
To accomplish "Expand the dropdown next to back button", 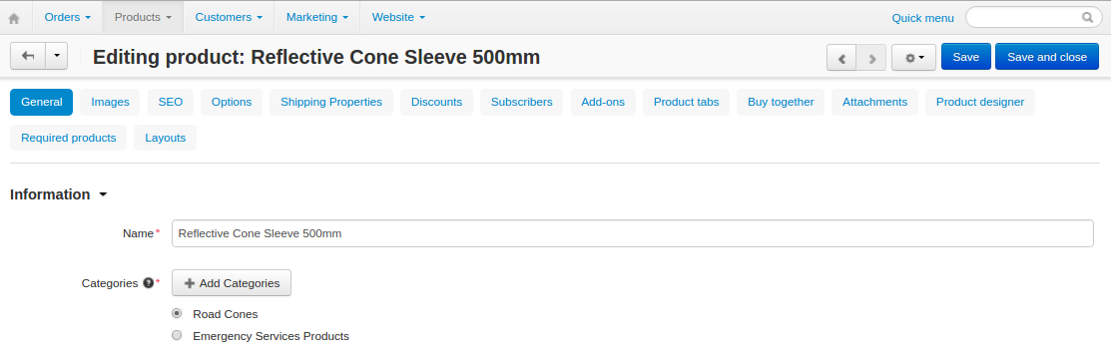I will [57, 56].
